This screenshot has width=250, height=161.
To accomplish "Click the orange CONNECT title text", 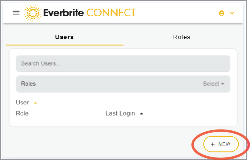I will pos(111,13).
